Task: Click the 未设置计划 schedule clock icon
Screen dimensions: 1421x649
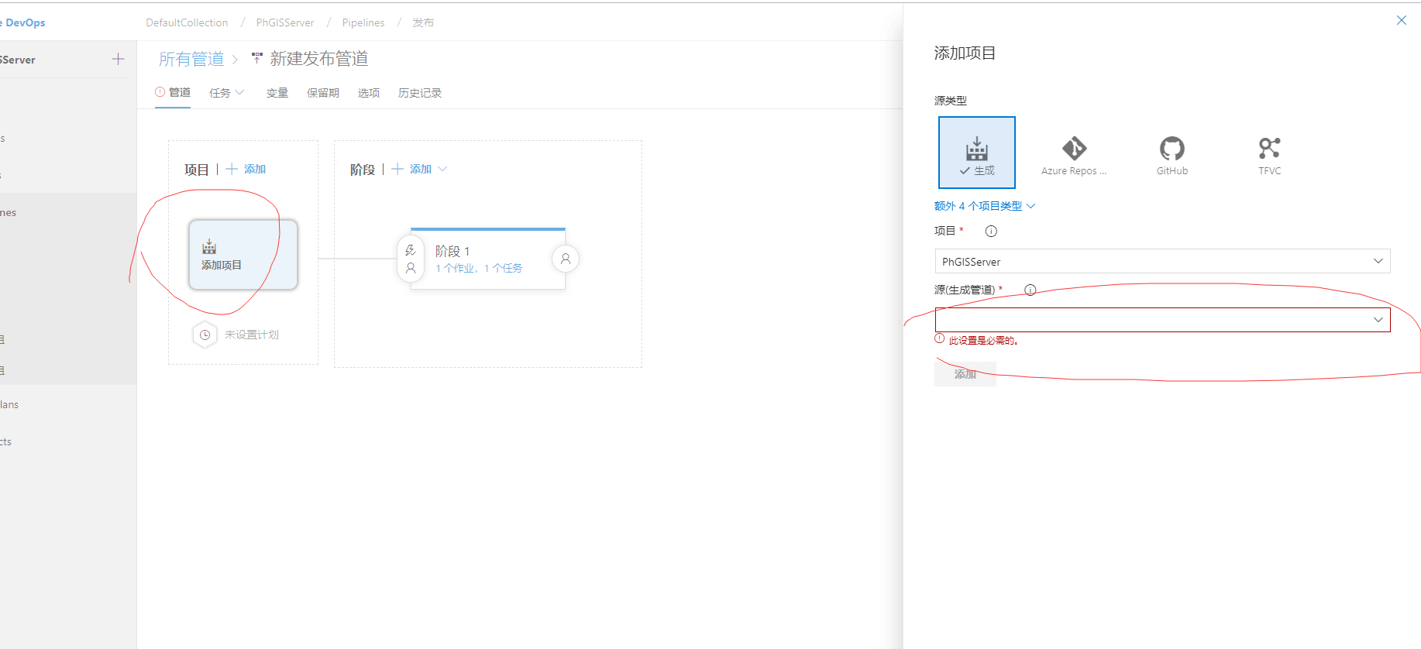Action: 205,335
